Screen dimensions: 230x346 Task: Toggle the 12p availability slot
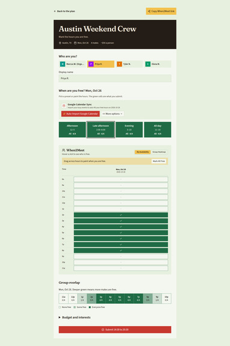[x=121, y=203]
